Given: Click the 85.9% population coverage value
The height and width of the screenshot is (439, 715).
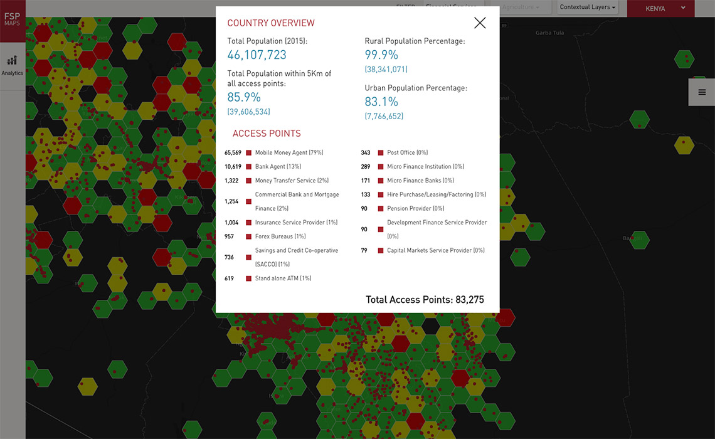Looking at the screenshot, I should [x=244, y=97].
